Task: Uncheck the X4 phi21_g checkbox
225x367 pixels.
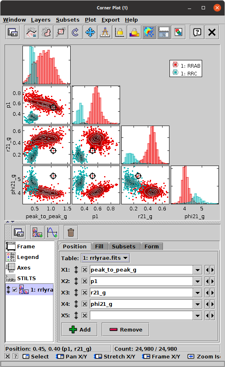Action: click(x=85, y=304)
